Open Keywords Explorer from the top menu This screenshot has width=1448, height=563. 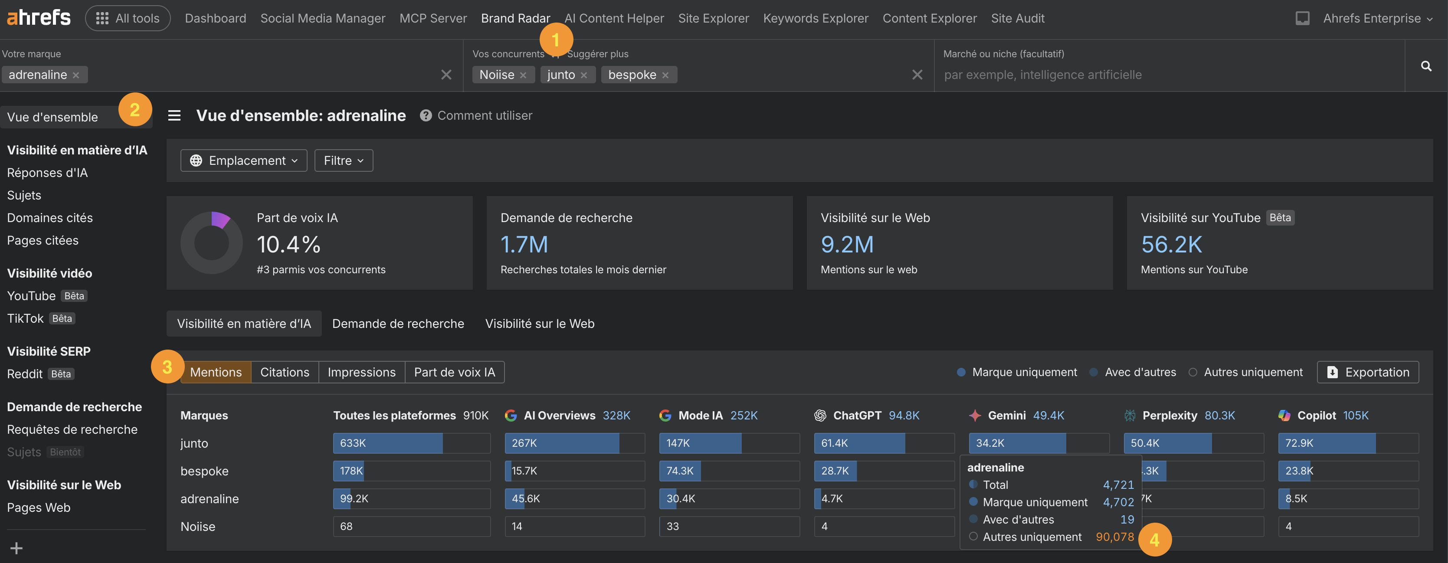815,17
